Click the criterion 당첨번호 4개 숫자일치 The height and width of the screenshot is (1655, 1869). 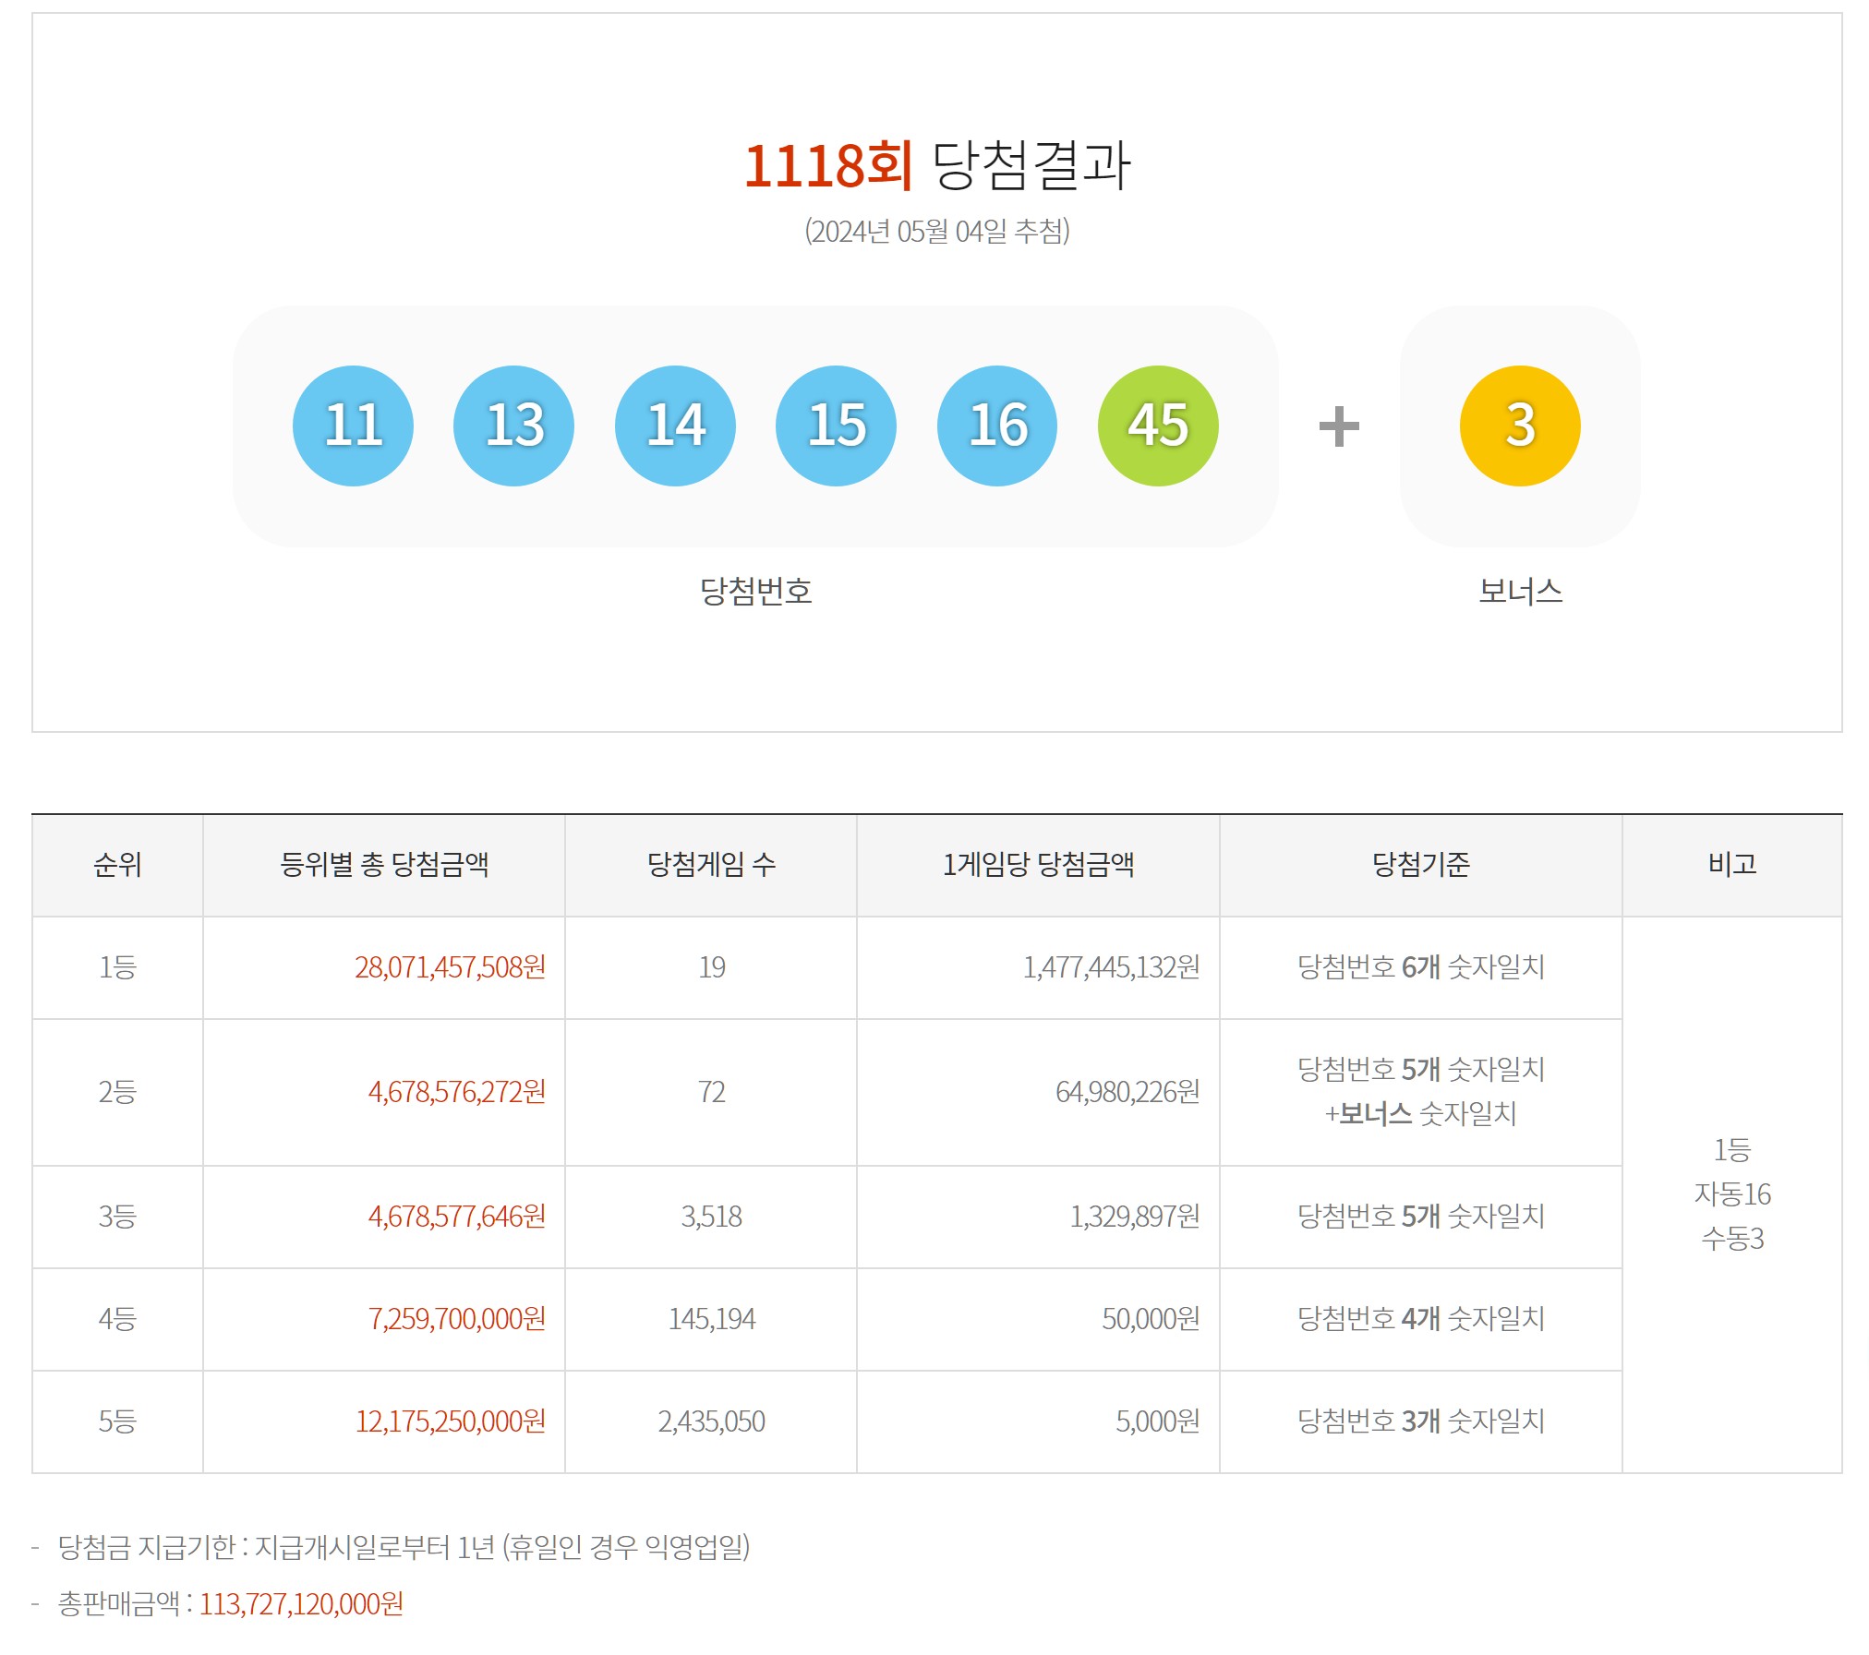click(1420, 1319)
